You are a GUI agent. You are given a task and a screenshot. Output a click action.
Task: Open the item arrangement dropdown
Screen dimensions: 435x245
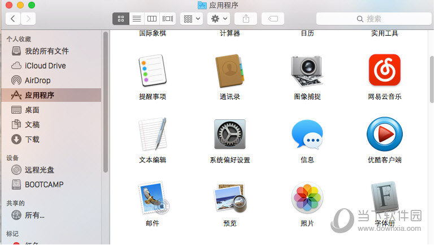192,19
